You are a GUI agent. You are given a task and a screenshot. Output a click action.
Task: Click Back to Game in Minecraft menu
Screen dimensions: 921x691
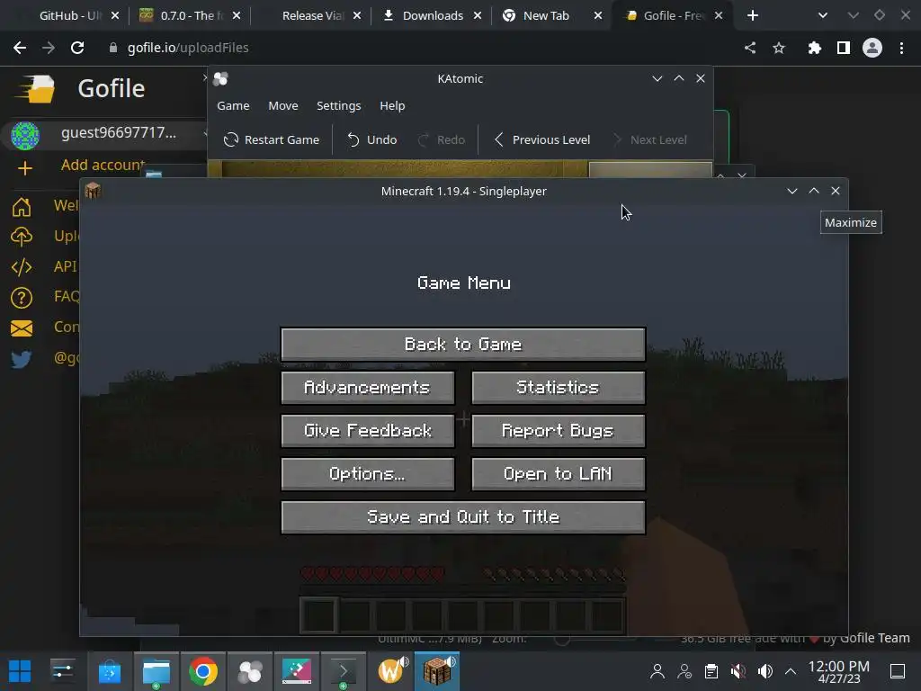click(463, 345)
